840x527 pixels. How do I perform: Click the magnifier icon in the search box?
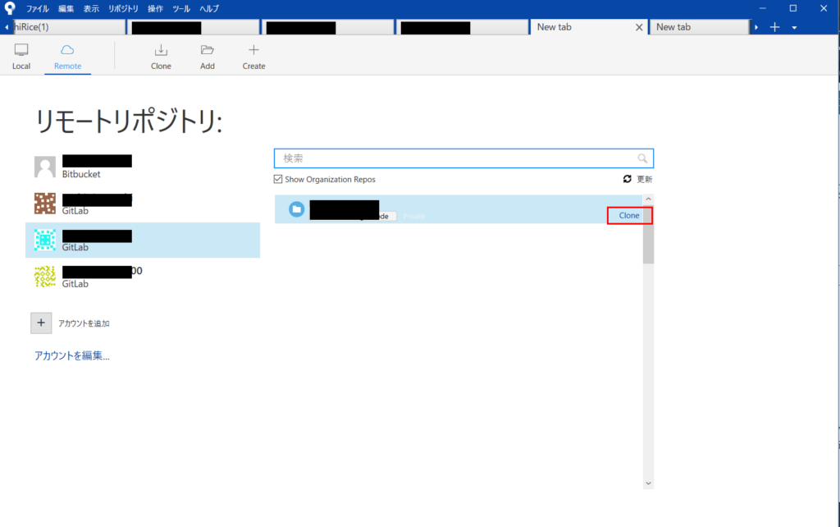pyautogui.click(x=642, y=158)
